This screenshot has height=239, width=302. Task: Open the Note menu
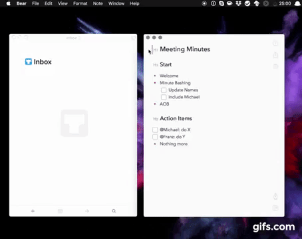tap(98, 3)
